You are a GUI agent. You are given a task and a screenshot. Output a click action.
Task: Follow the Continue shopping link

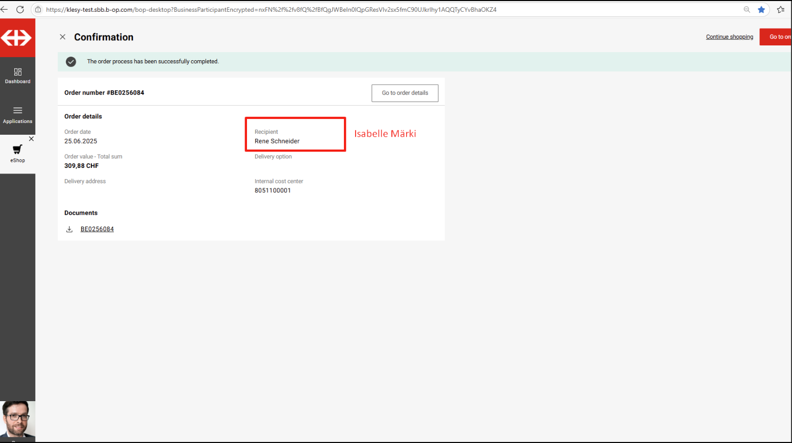(729, 37)
